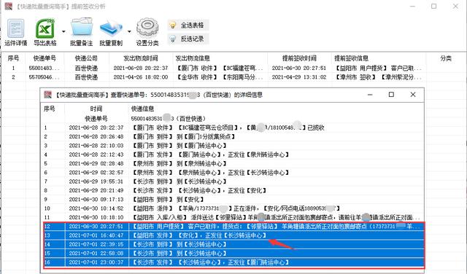This screenshot has width=467, height=274.
Task: Click the 快递公司 column header
Action: pyautogui.click(x=86, y=58)
